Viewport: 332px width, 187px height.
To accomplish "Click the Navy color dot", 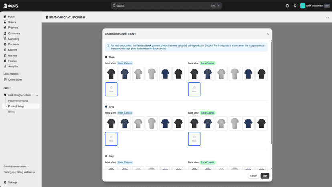I will pos(106,106).
